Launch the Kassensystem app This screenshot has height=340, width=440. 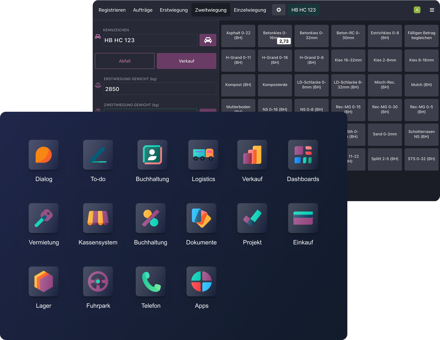point(98,218)
